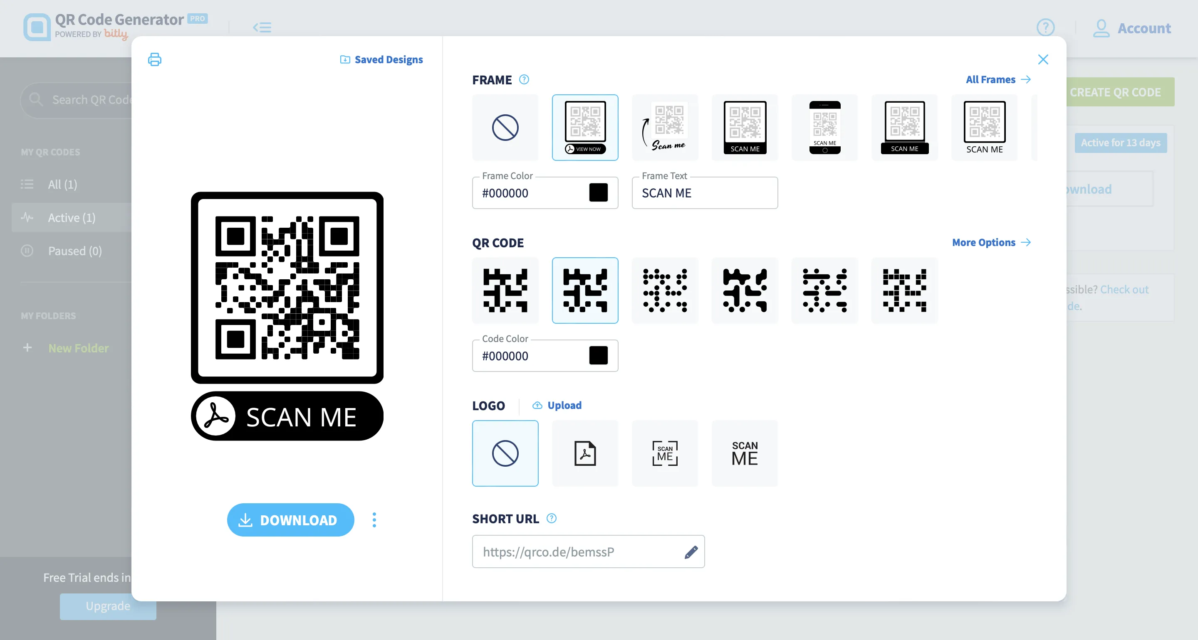
Task: Select the second QR code dot pattern style
Action: [x=585, y=290]
